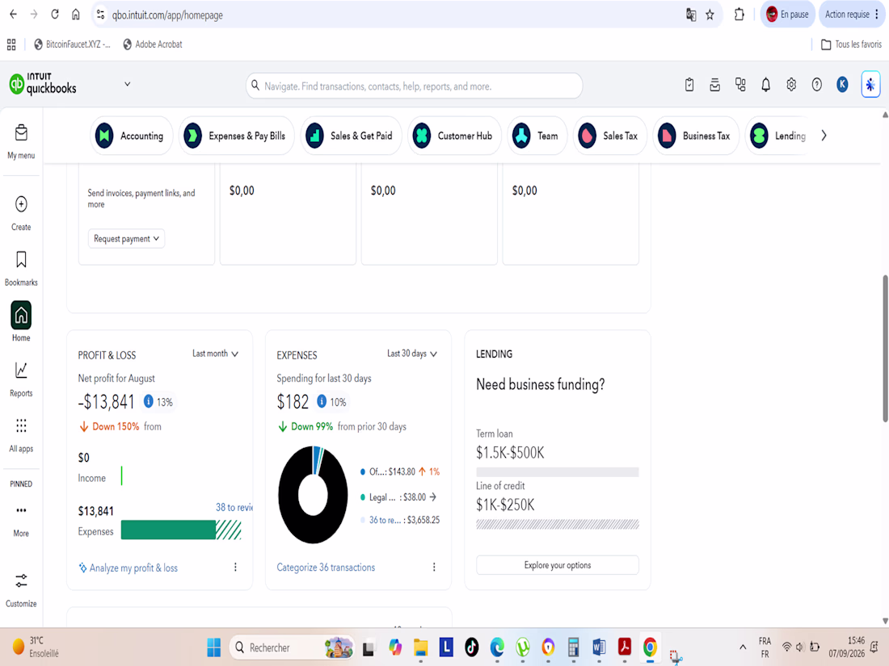Open the Settings gear icon
The image size is (889, 666).
click(791, 85)
